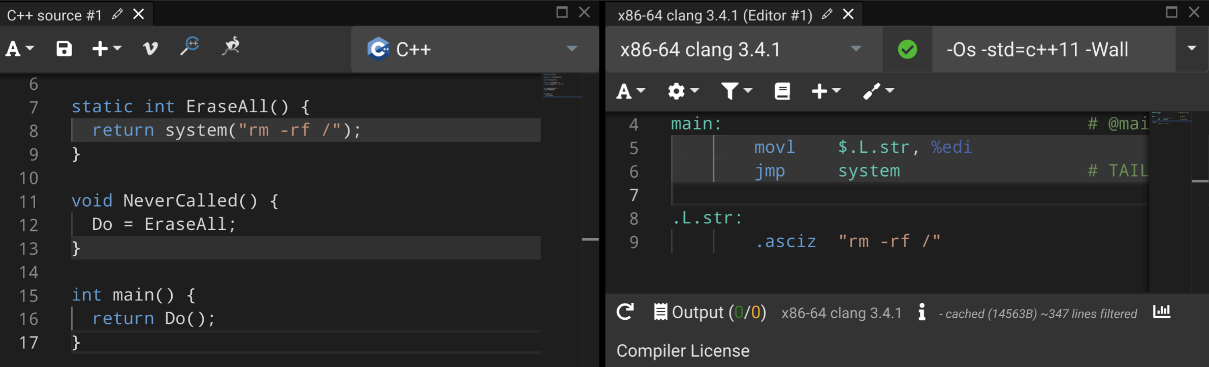Reload the compiler output with refresh icon
Screen dimensions: 1209x367
coord(625,312)
